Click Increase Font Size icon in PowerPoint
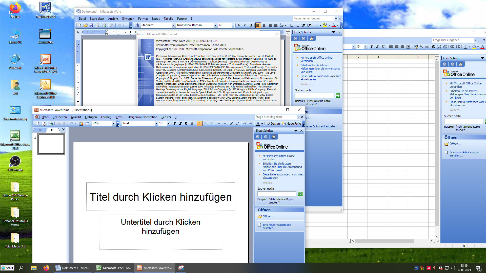This screenshot has width=486, height=273. pyautogui.click(x=231, y=124)
